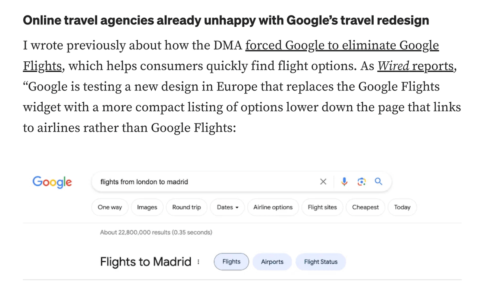Image resolution: width=488 pixels, height=285 pixels.
Task: Switch to the Airports tab
Action: (x=272, y=262)
